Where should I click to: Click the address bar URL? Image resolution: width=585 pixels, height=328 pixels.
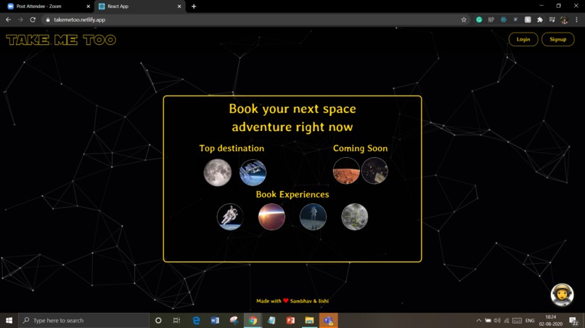[79, 20]
